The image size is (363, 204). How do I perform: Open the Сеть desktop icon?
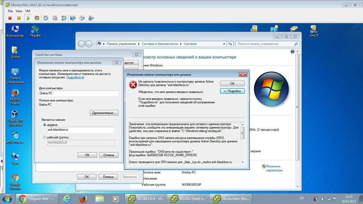[15, 159]
